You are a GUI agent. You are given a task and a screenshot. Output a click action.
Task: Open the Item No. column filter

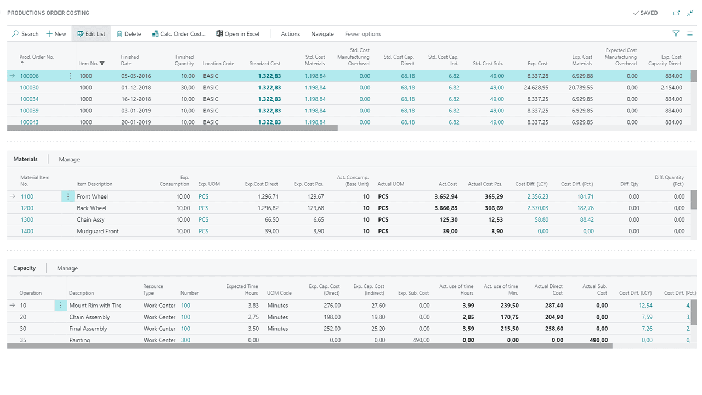pyautogui.click(x=102, y=64)
